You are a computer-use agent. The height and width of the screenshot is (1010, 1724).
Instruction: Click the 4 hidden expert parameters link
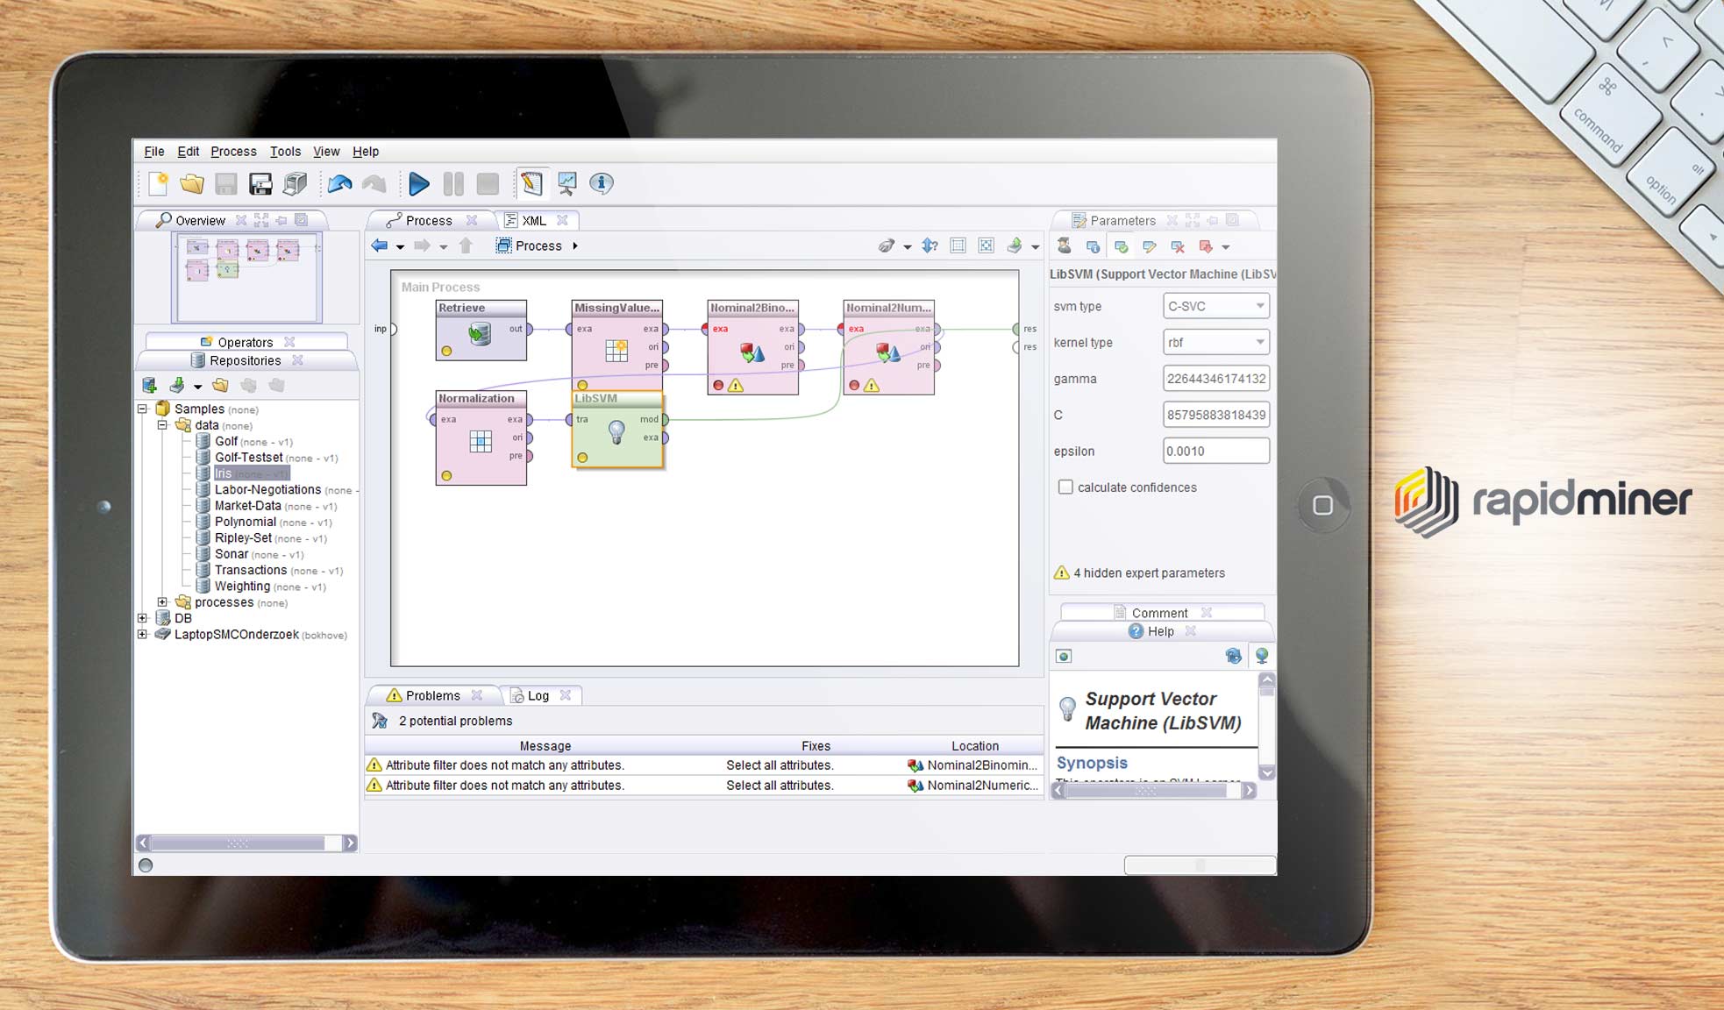tap(1149, 573)
